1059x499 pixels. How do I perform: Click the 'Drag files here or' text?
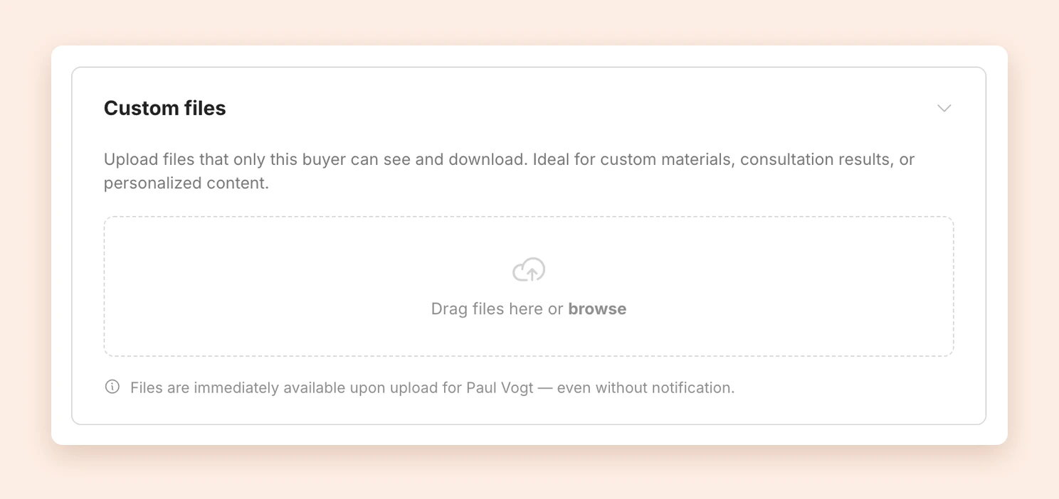[x=497, y=309]
